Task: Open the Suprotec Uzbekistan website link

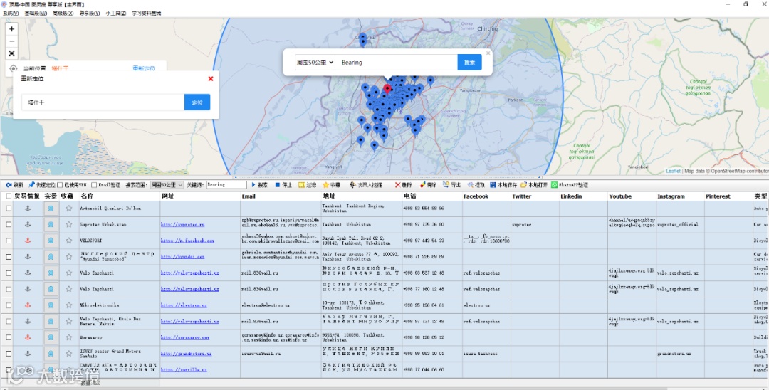Action: pyautogui.click(x=182, y=224)
